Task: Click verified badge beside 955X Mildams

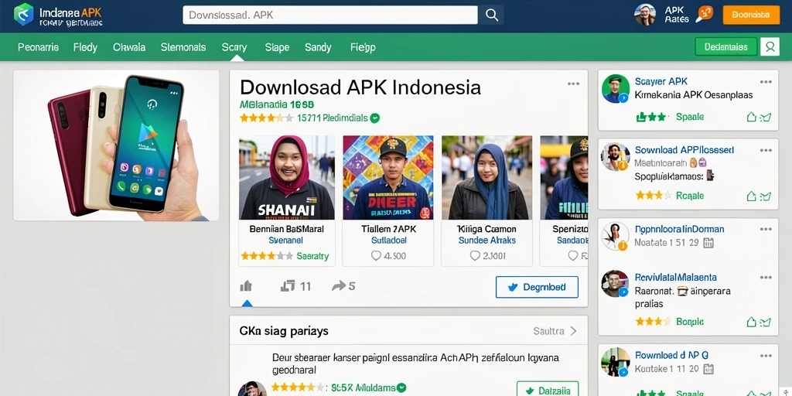Action: tap(401, 388)
